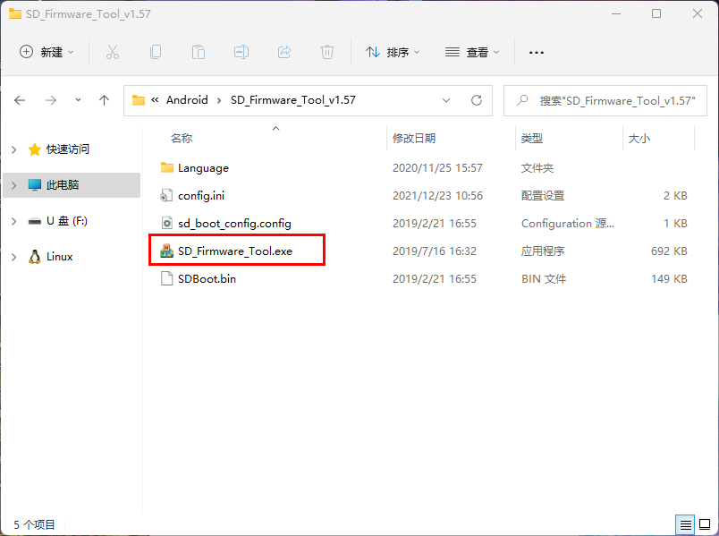The height and width of the screenshot is (536, 719).
Task: Click the Paste clipboard icon
Action: click(x=199, y=52)
